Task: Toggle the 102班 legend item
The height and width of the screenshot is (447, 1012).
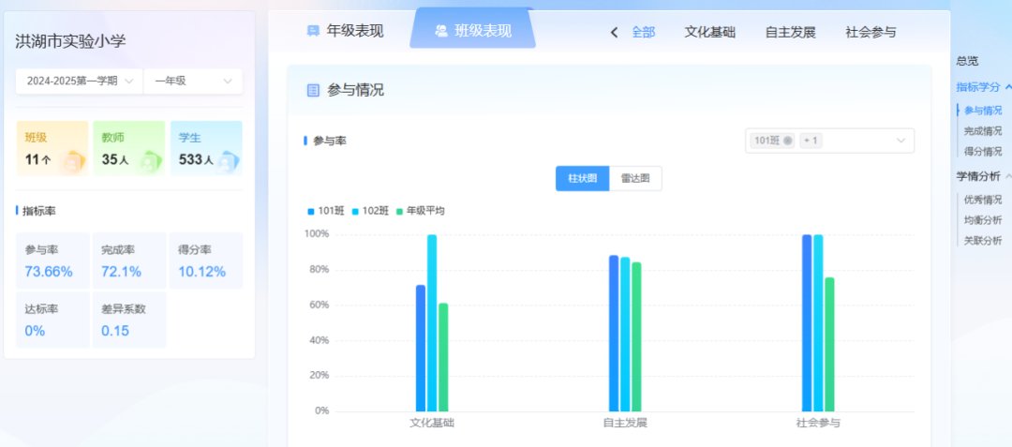Action: click(x=370, y=211)
